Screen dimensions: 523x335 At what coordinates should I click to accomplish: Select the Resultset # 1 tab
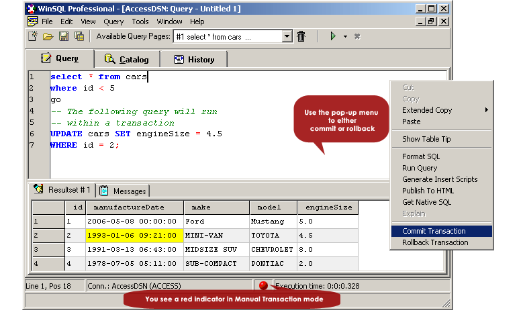pos(62,190)
